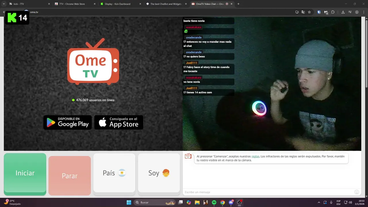The image size is (368, 207).
Task: Click Joell111 username above 'tienes 14 activa cam'
Action: point(191,88)
